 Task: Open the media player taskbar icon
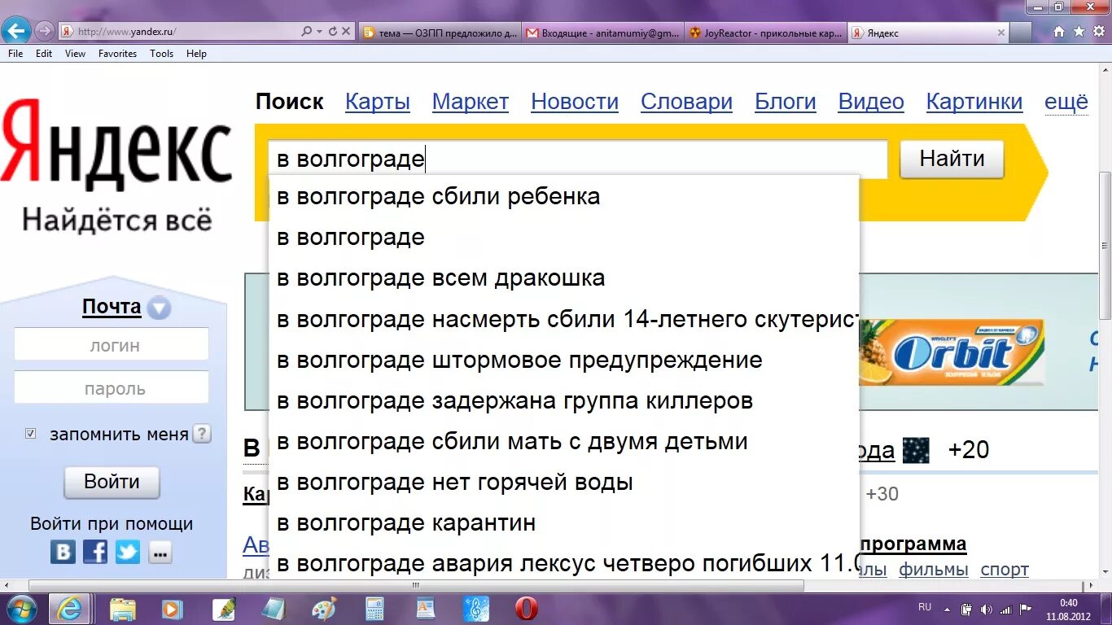172,609
